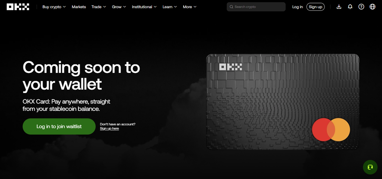382x179 pixels.
Task: Click the OKX logo in the header
Action: [x=18, y=7]
